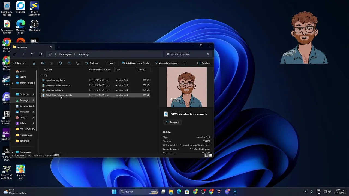The height and width of the screenshot is (196, 349).
Task: Open vtuber emoji folder in navigation pane
Action: (x=26, y=135)
